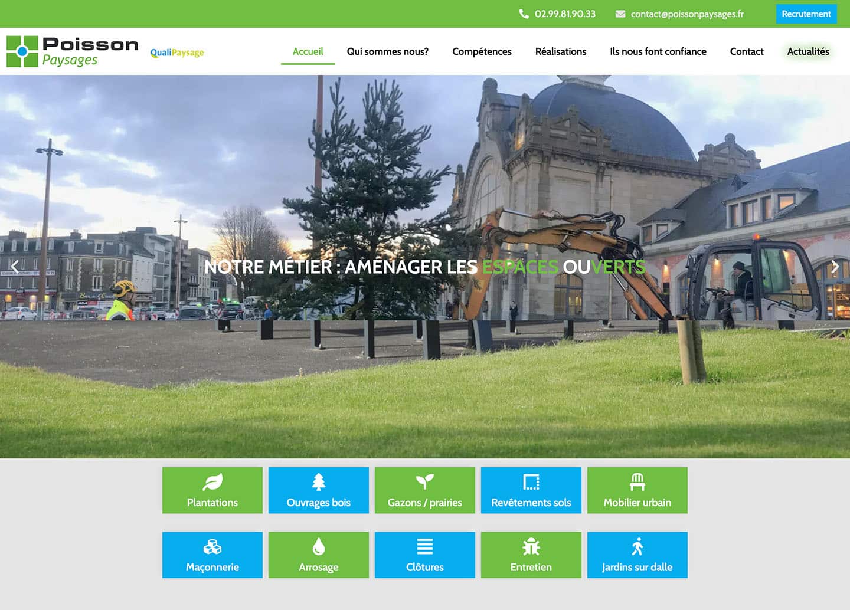Screen dimensions: 850x610
Task: Open the Jardins sur dalle label
Action: pos(637,568)
